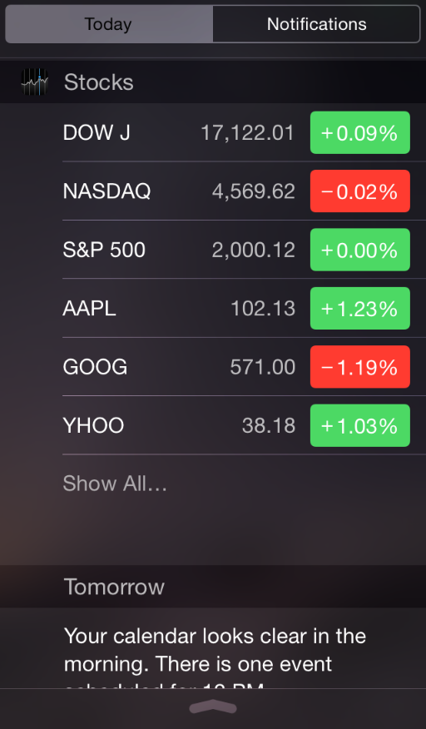This screenshot has width=426, height=729.
Task: Toggle the GOOG −1.19% change badge
Action: coord(360,367)
